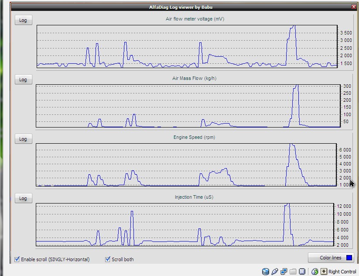Viewport: 359px width, 276px height.
Task: Click the mouse integration globe icon
Action: tap(315, 272)
